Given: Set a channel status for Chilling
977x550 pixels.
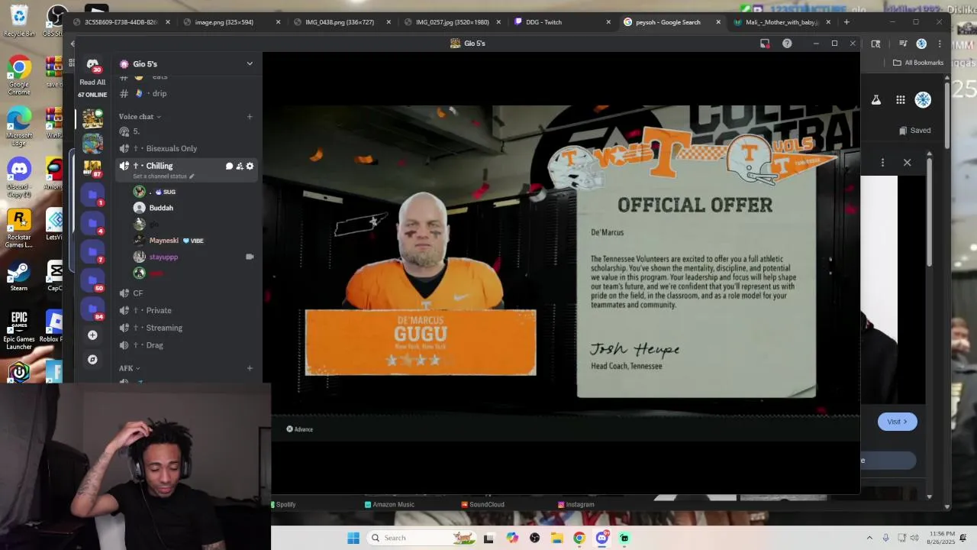Looking at the screenshot, I should pyautogui.click(x=163, y=176).
